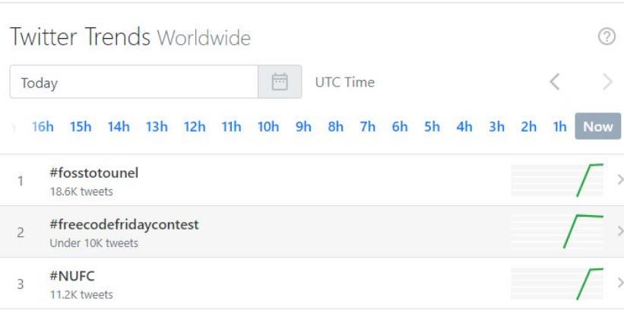
Task: View the #fosstotounel trend sparkline chart
Action: (557, 180)
